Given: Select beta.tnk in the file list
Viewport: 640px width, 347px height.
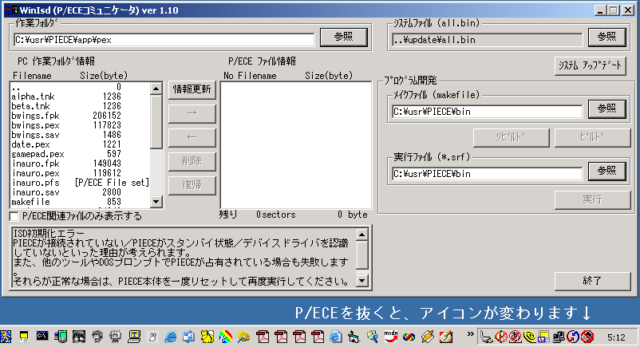Looking at the screenshot, I should tap(81, 106).
